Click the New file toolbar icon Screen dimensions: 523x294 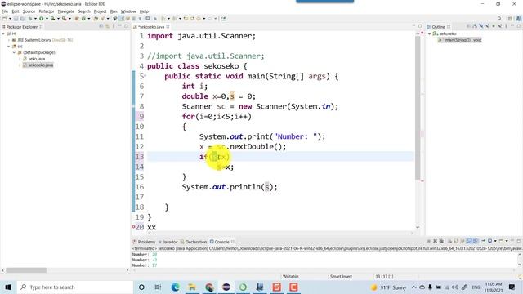coord(5,19)
